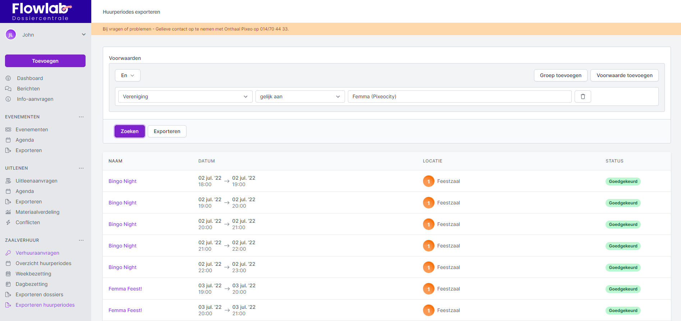Click the trash icon to delete the condition

point(583,96)
